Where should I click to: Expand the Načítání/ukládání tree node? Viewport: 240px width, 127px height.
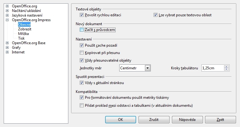7,11
